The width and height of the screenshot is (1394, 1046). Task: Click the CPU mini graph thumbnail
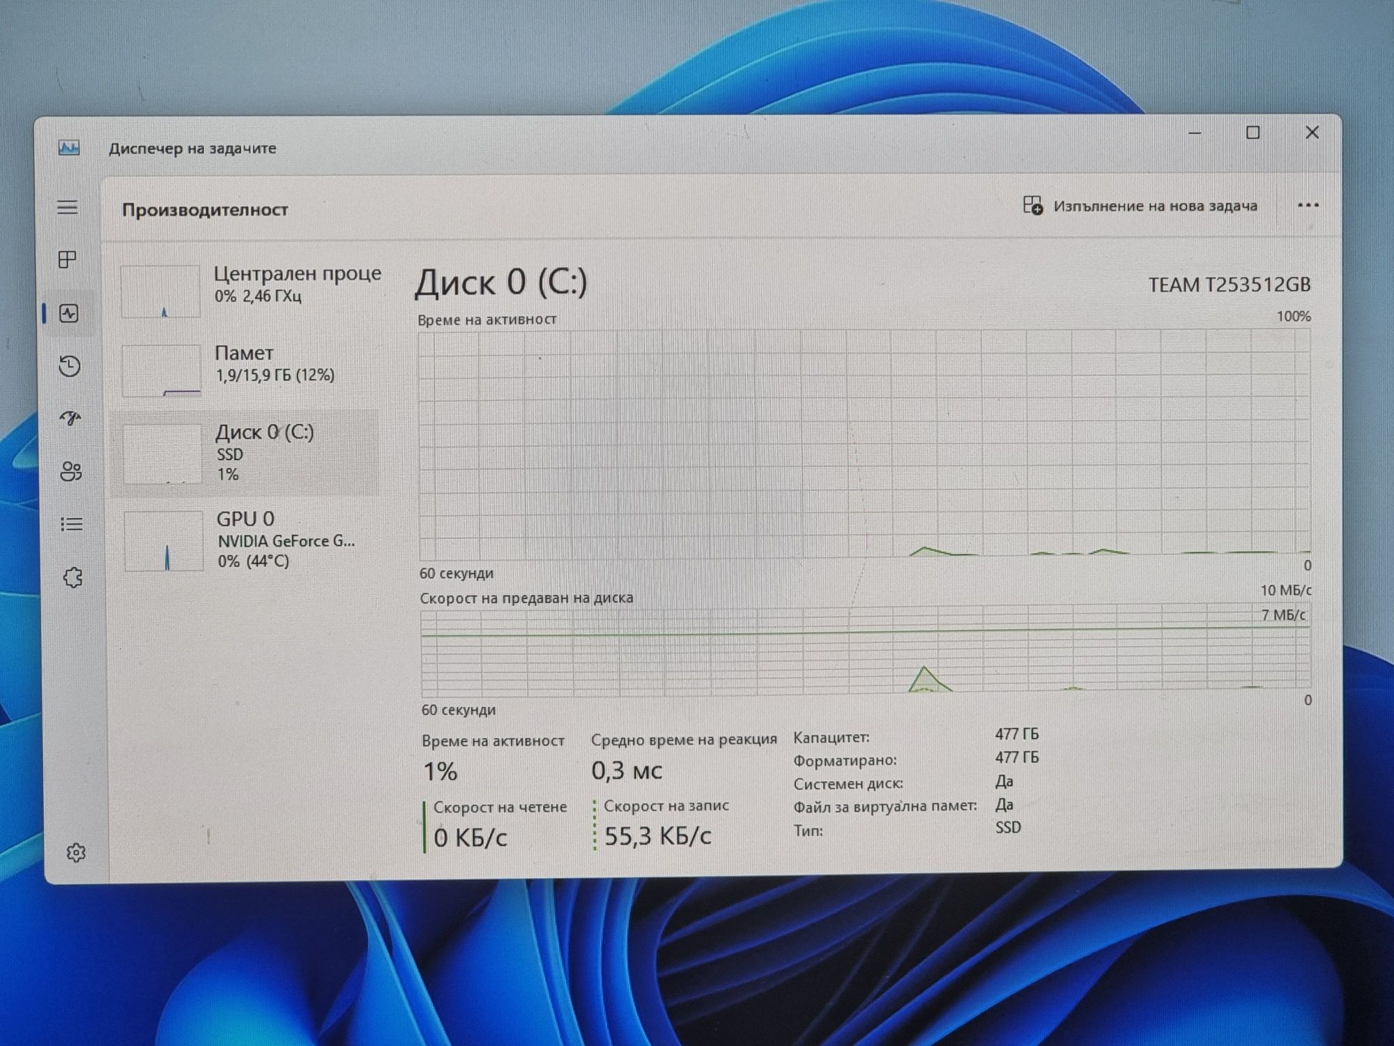point(160,291)
